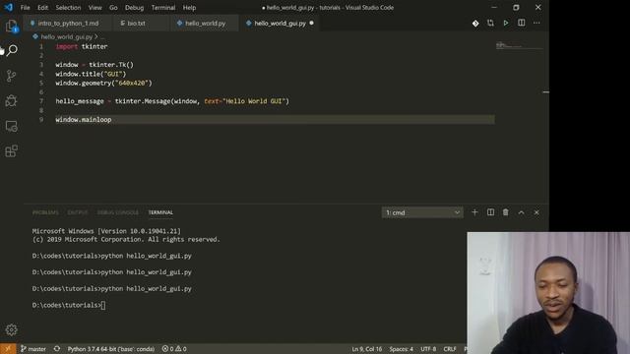Split the editor to the right

[x=521, y=23]
